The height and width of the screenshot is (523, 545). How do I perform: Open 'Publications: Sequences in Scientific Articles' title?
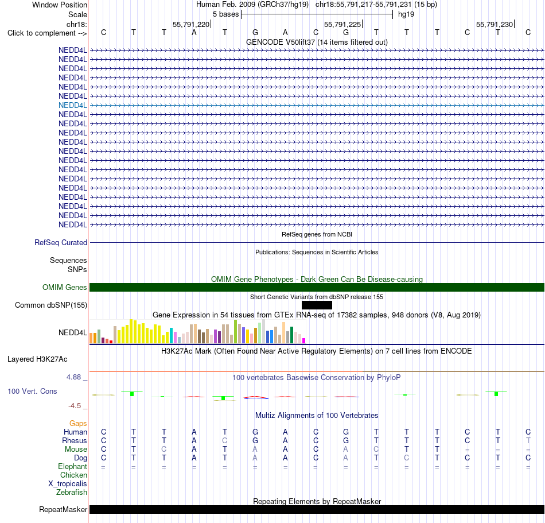click(x=317, y=252)
